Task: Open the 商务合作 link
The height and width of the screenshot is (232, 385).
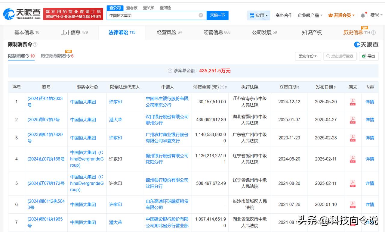Action: (284, 15)
